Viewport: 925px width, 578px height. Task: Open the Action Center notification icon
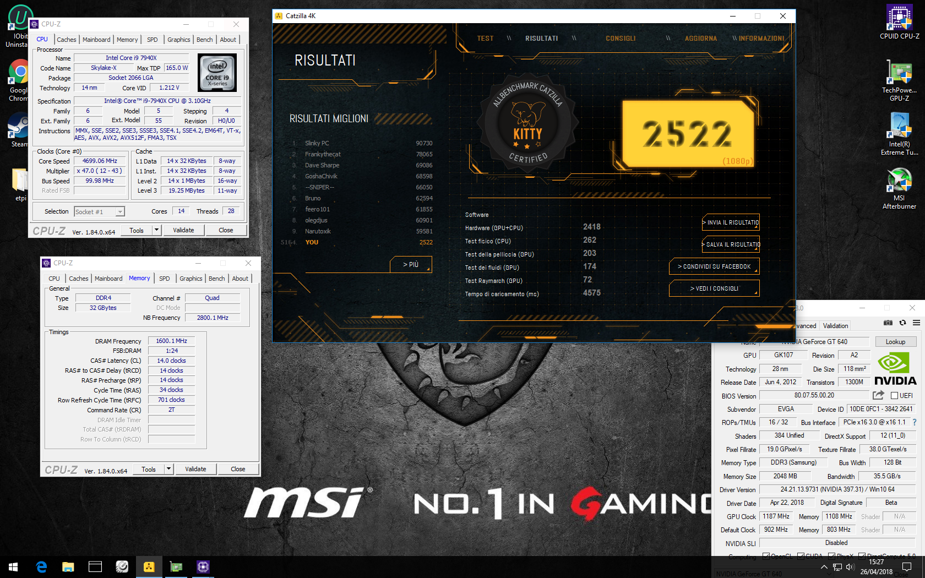[x=907, y=567]
